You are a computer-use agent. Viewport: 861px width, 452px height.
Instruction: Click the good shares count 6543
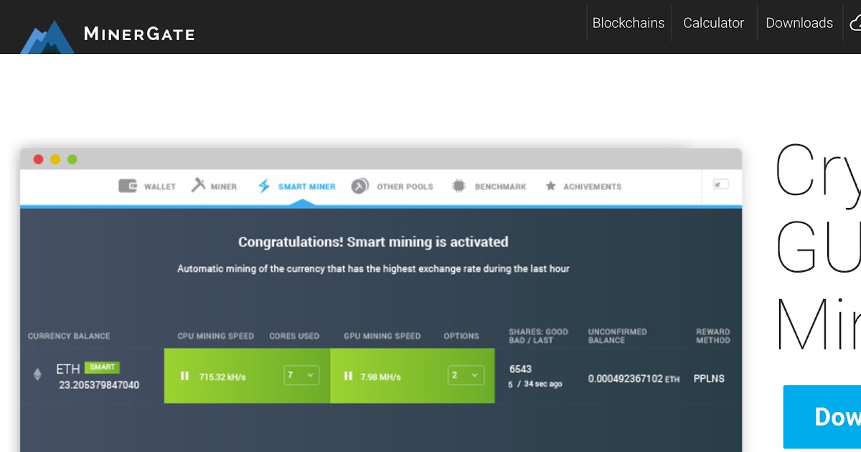coord(520,369)
